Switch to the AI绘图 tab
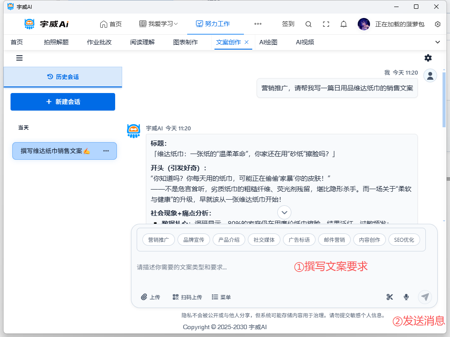This screenshot has height=337, width=450. [268, 42]
